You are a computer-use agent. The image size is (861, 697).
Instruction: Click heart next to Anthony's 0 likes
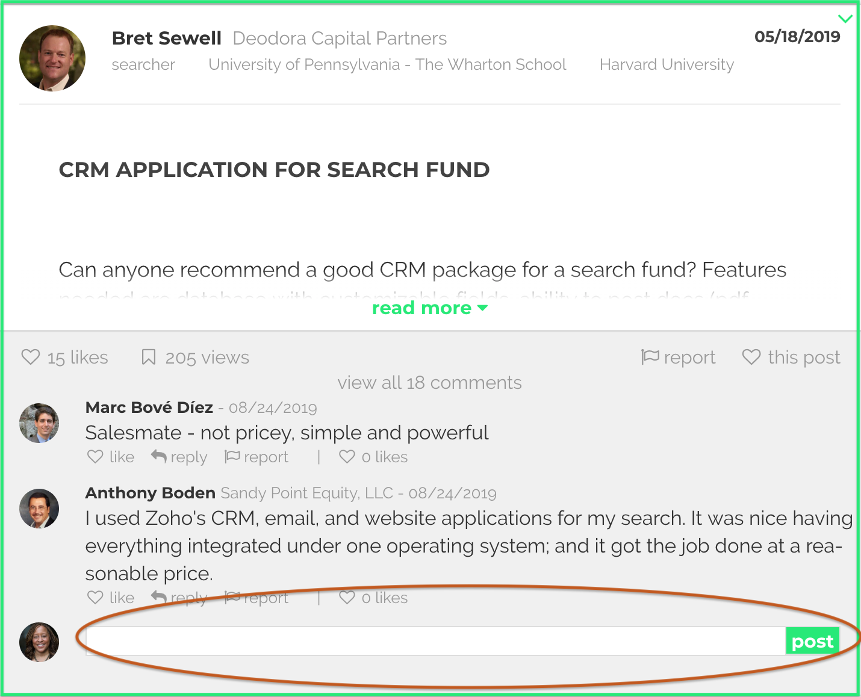(x=347, y=598)
